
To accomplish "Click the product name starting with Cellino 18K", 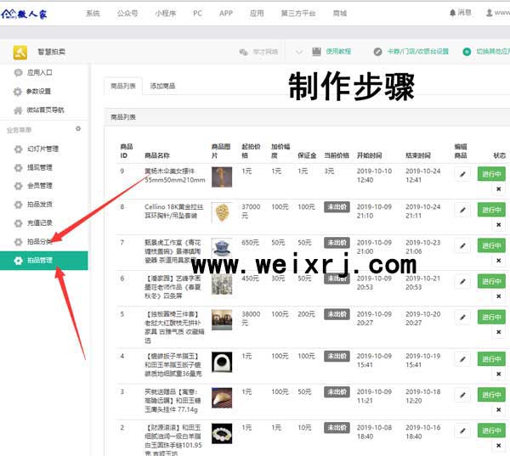I will point(174,211).
